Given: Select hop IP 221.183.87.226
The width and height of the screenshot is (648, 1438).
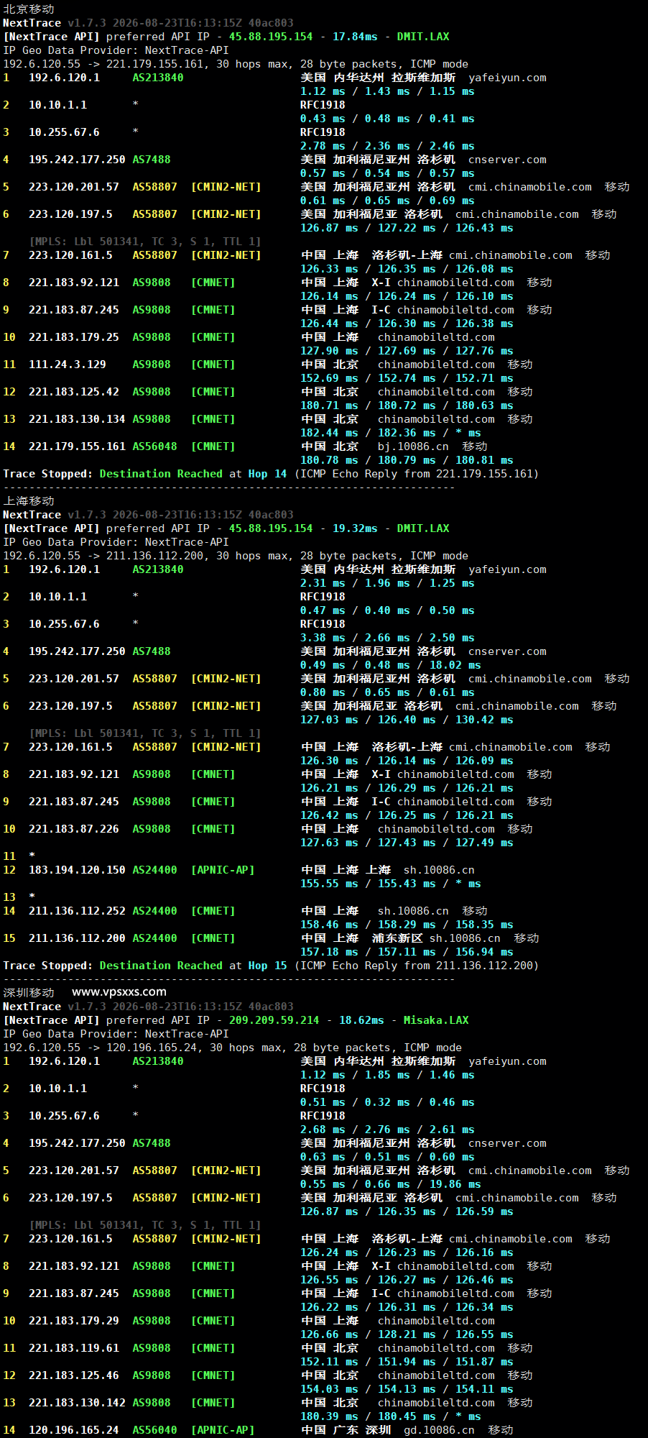Looking at the screenshot, I should (74, 829).
